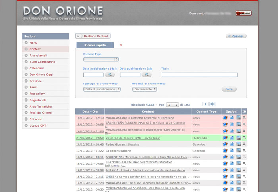Click document icon for Faratsiho row
The width and height of the screenshot is (278, 192).
pos(232,117)
